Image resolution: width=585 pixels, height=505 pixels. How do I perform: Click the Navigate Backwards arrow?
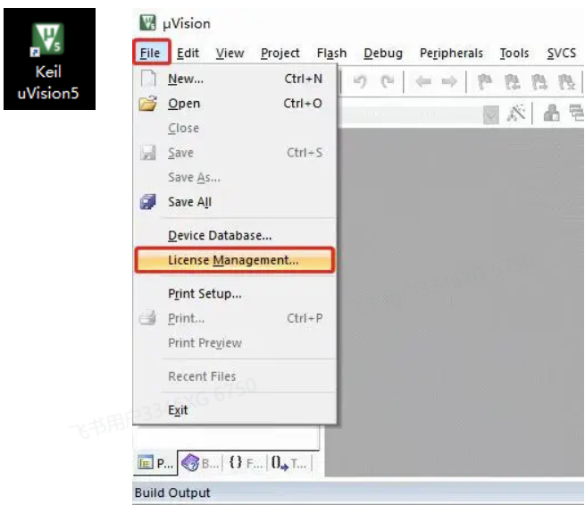[424, 81]
